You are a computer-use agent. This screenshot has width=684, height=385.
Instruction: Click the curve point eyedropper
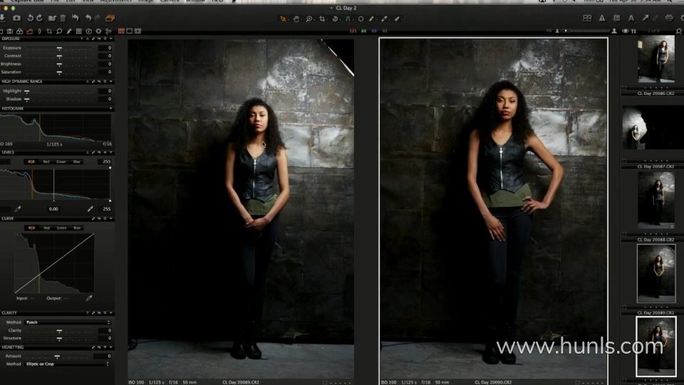89,298
